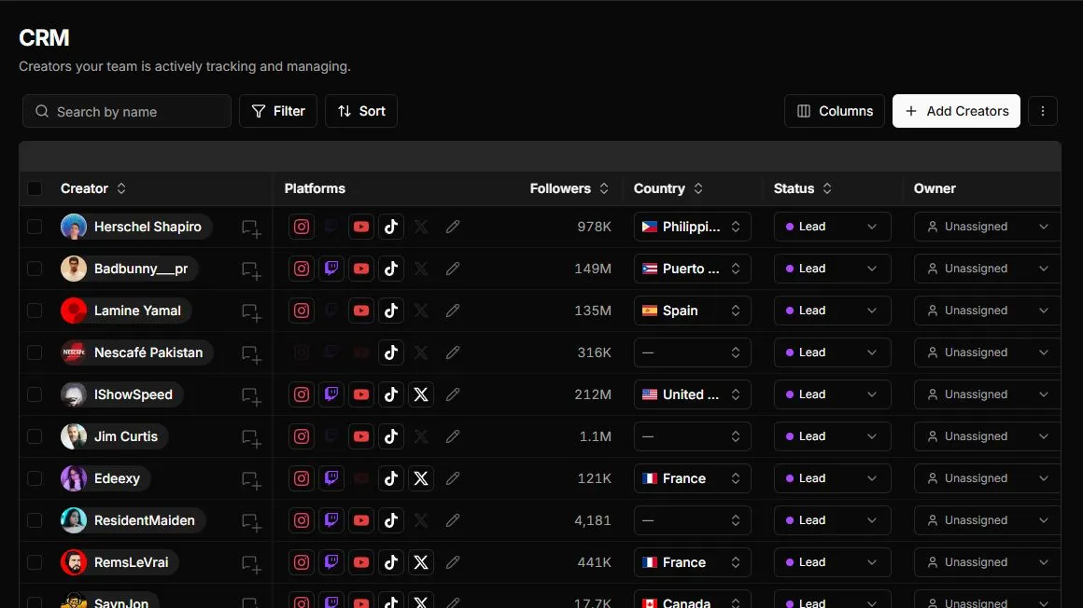Image resolution: width=1083 pixels, height=608 pixels.
Task: Open Edeexy's X profile icon
Action: coord(421,478)
